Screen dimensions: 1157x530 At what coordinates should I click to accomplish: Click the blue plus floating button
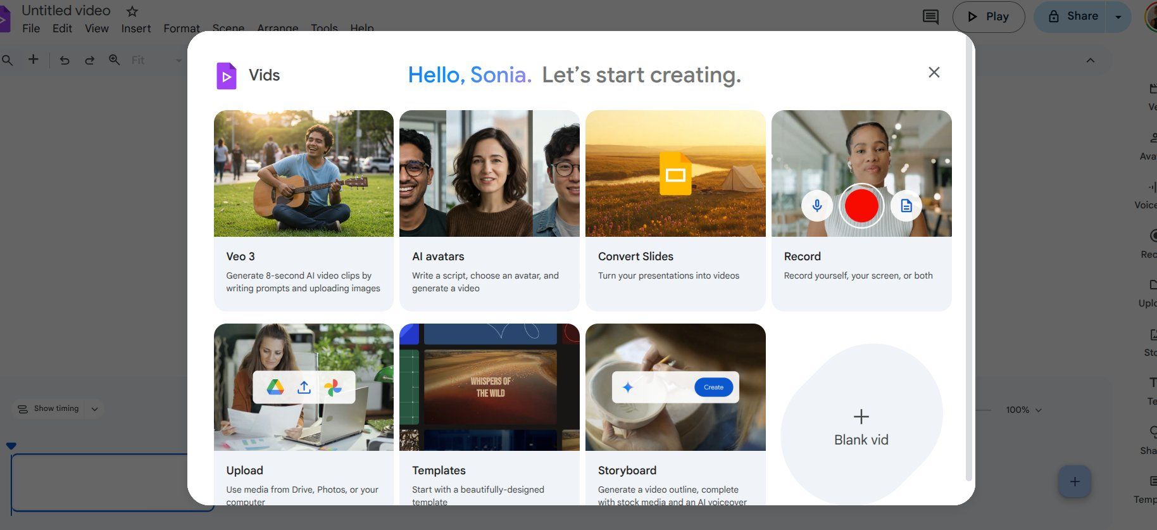click(x=1075, y=482)
